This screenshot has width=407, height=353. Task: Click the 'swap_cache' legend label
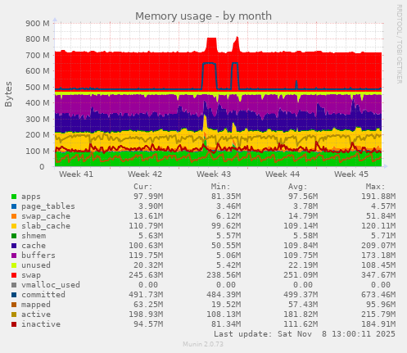[46, 216]
